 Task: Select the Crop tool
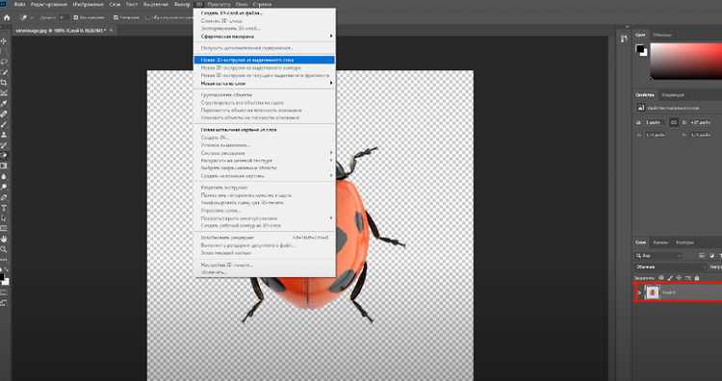4,83
